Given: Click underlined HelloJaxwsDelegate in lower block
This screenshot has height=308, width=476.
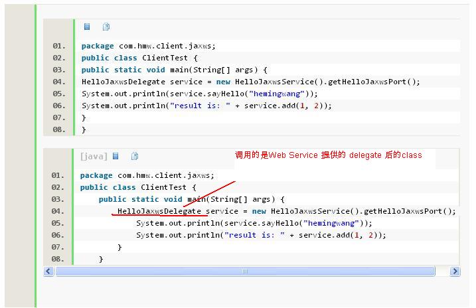Looking at the screenshot, I should click(x=159, y=211).
